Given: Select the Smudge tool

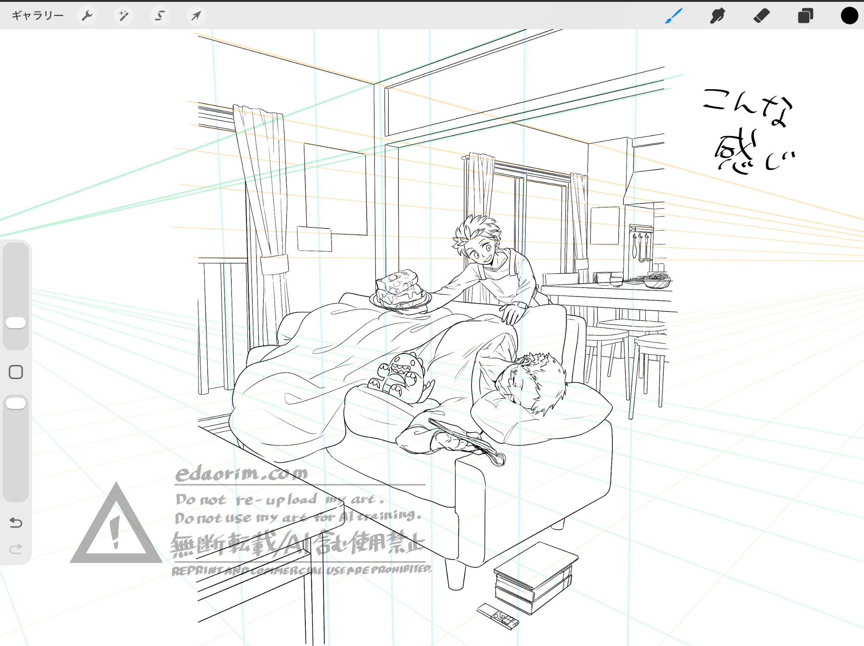Looking at the screenshot, I should click(x=718, y=15).
